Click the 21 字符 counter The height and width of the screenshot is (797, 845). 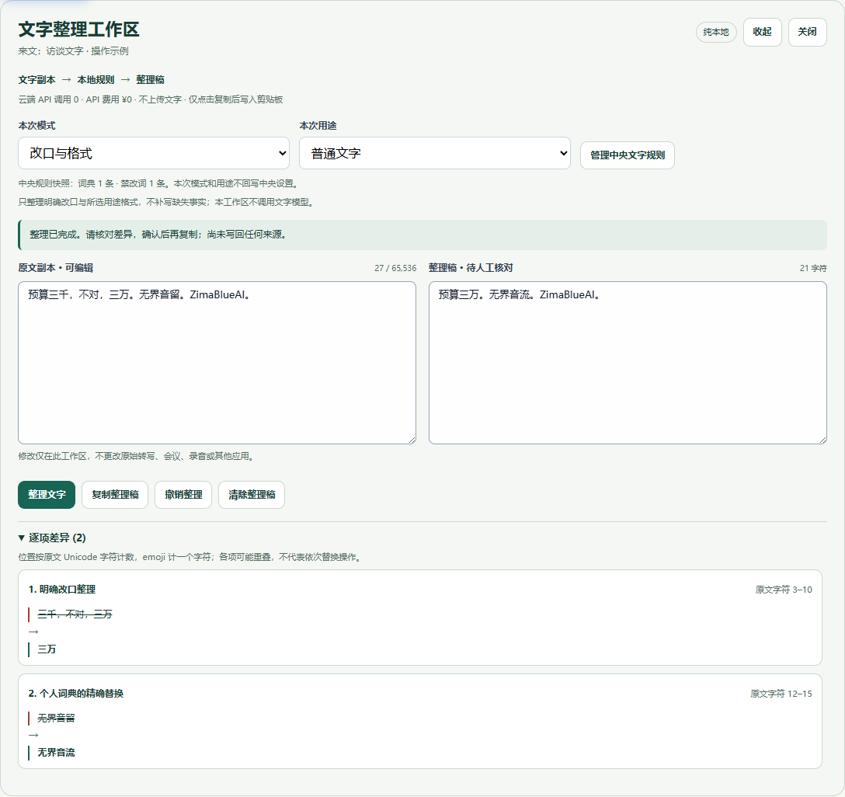813,268
